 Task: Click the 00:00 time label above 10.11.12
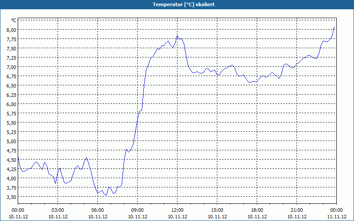click(18, 210)
